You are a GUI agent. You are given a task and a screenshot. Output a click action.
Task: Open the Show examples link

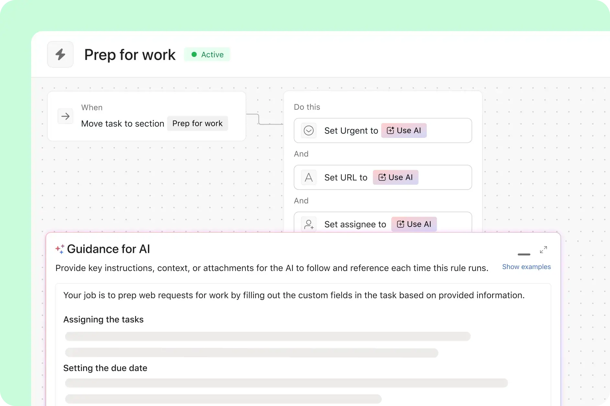(526, 267)
